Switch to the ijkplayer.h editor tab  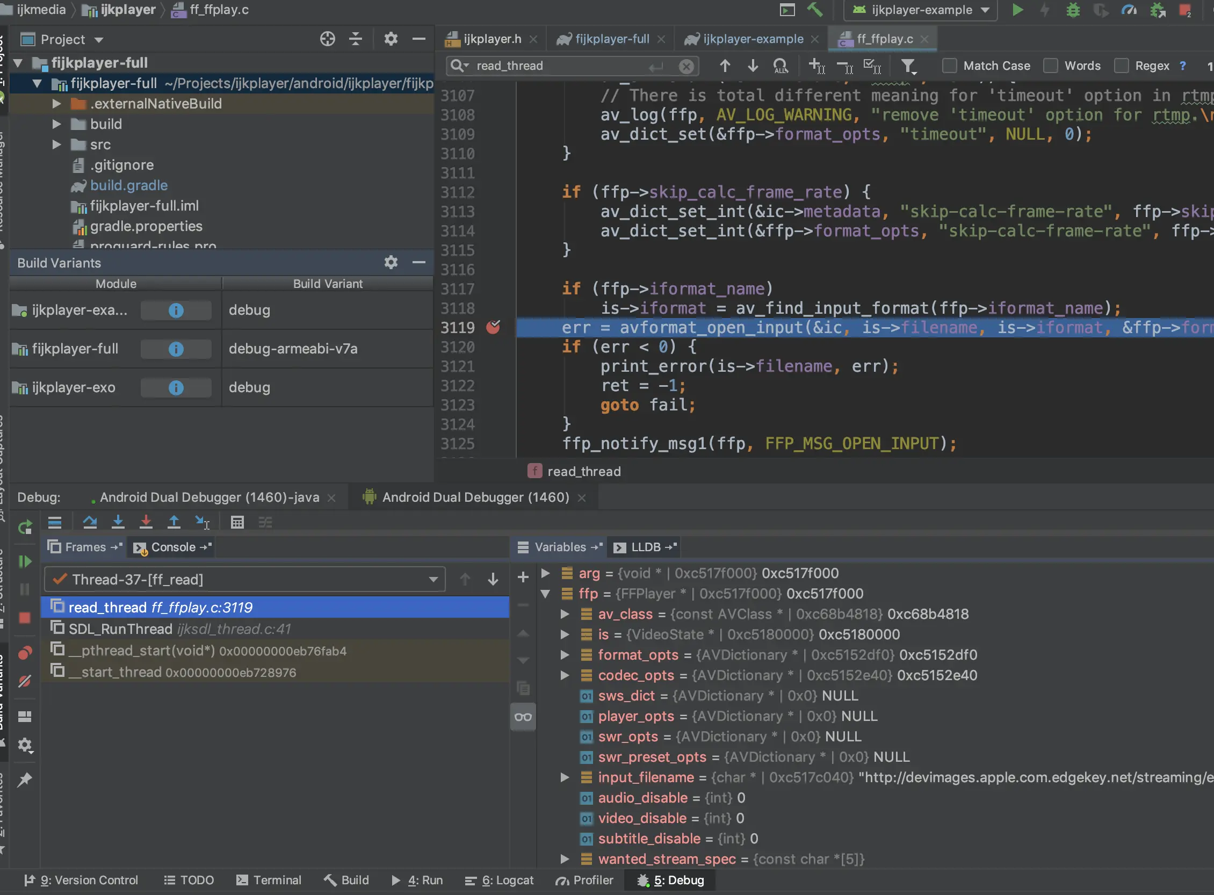pos(490,39)
